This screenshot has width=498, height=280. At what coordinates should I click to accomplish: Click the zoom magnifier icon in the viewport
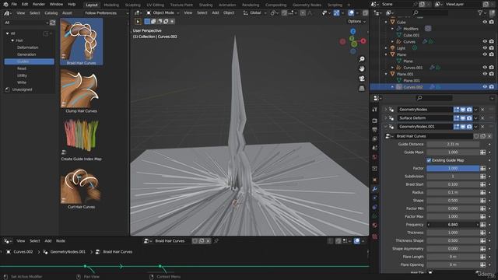(362, 59)
